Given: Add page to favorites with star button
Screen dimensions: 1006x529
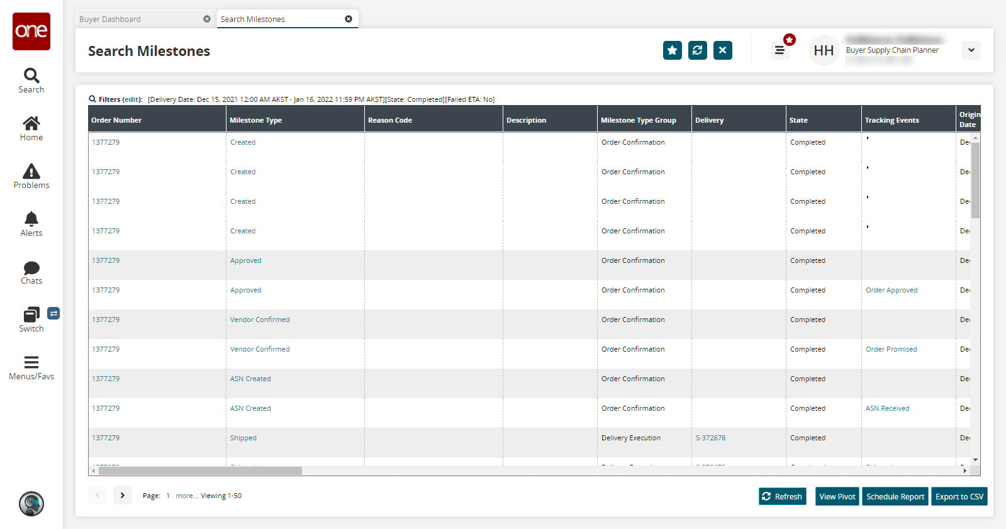Looking at the screenshot, I should tap(672, 50).
